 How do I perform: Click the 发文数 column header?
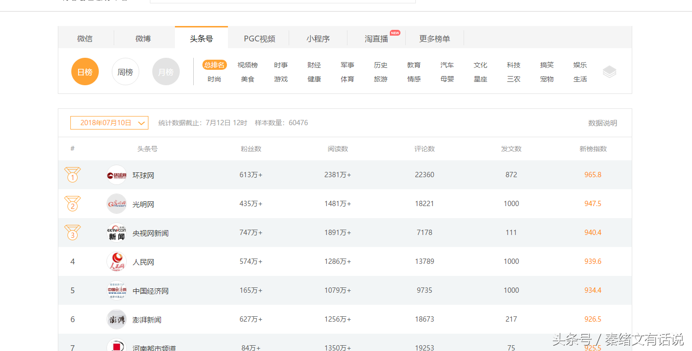pyautogui.click(x=511, y=149)
